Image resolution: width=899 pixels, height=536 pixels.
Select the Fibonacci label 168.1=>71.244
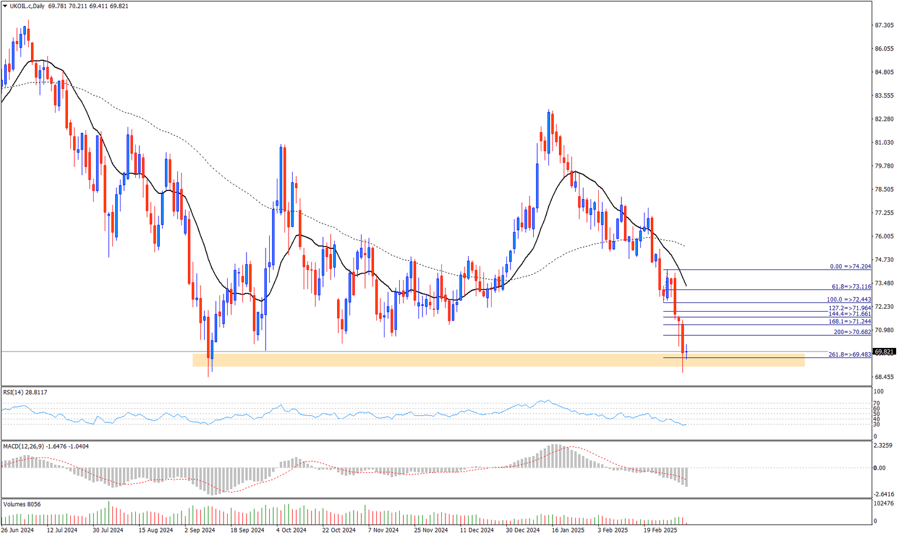[850, 322]
